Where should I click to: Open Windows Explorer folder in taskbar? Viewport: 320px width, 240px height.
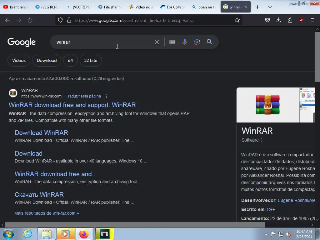(47, 234)
